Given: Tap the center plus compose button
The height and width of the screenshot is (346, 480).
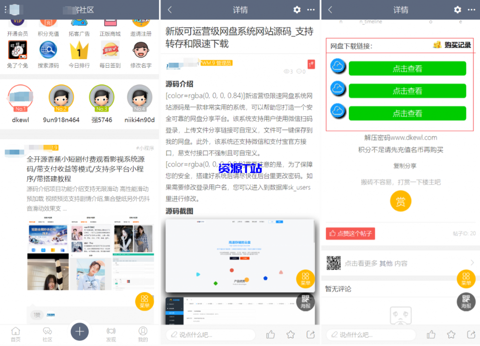Looking at the screenshot, I should pos(80,331).
